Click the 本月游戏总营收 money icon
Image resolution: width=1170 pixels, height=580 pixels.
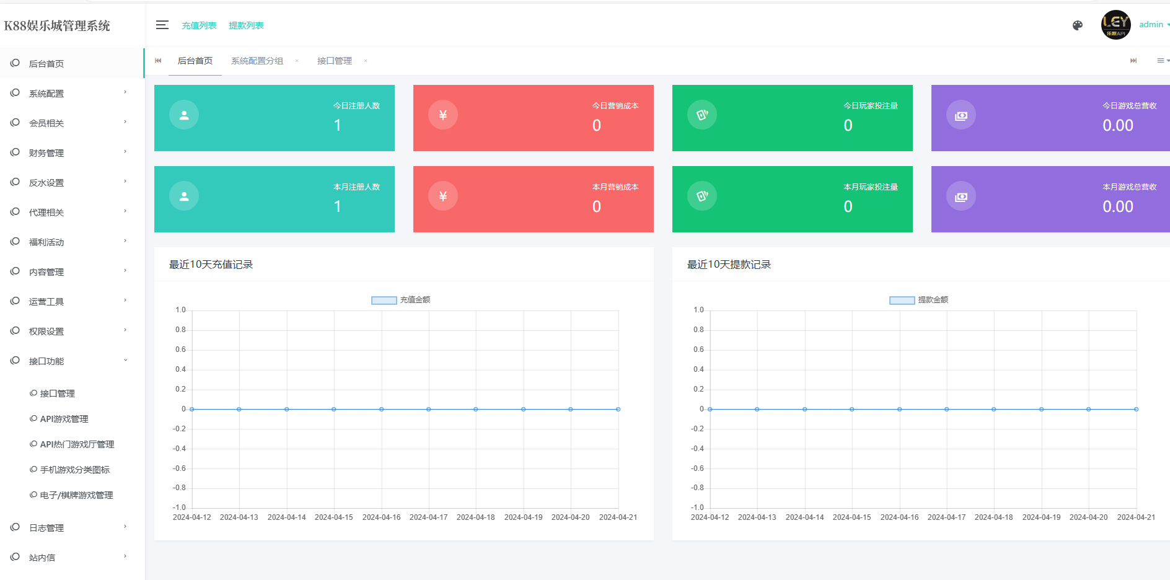[x=961, y=196]
